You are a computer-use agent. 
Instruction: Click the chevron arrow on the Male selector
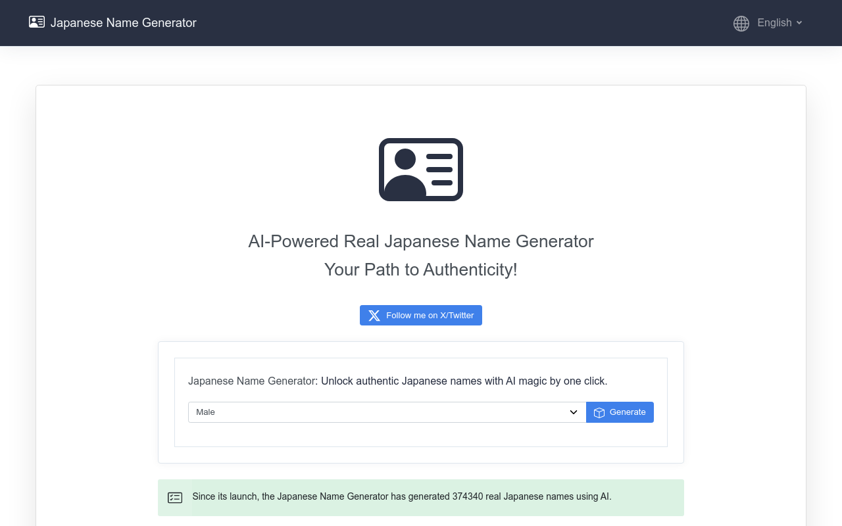point(572,412)
